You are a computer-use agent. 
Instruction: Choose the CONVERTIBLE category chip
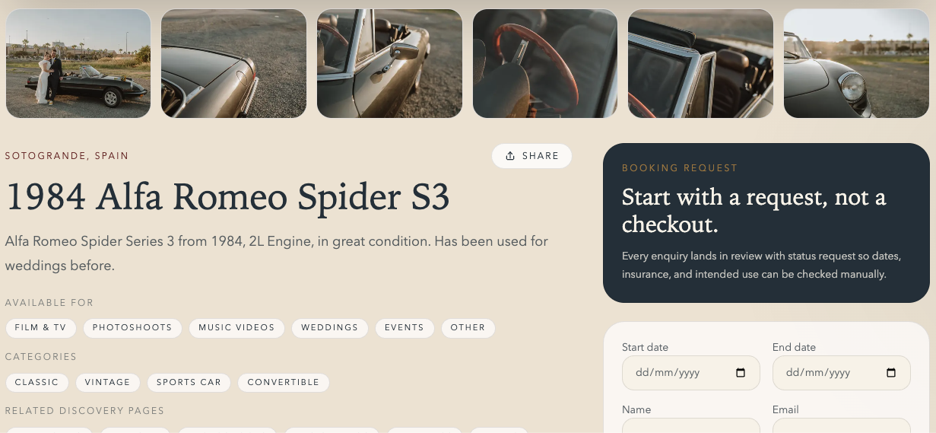click(x=283, y=382)
